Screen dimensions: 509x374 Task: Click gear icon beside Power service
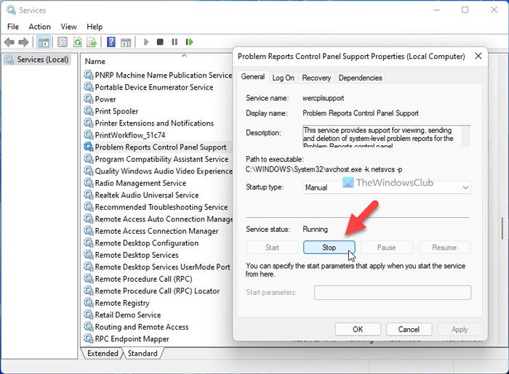pos(89,99)
